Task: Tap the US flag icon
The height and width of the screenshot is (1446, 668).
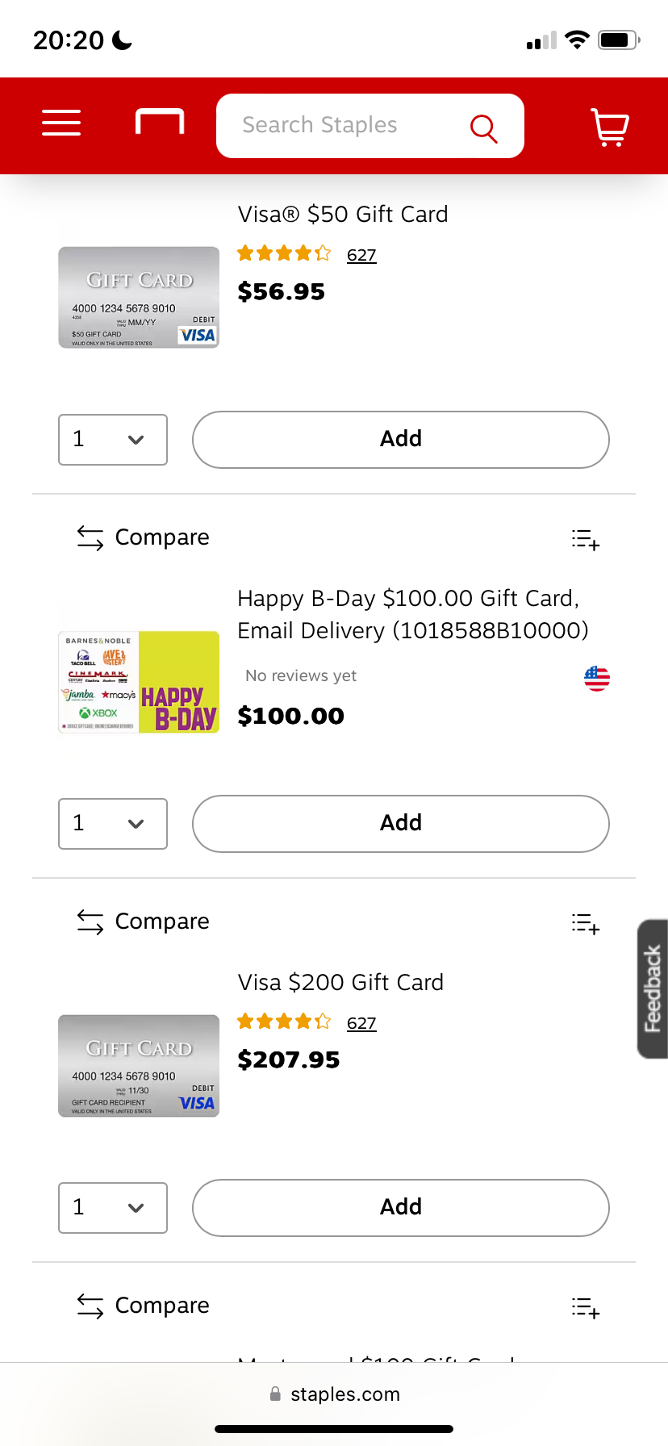Action: (597, 679)
